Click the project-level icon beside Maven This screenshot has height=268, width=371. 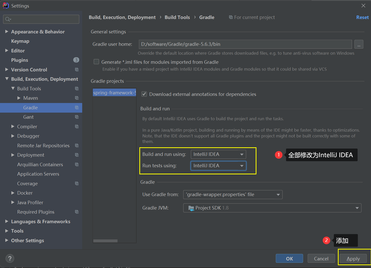77,98
